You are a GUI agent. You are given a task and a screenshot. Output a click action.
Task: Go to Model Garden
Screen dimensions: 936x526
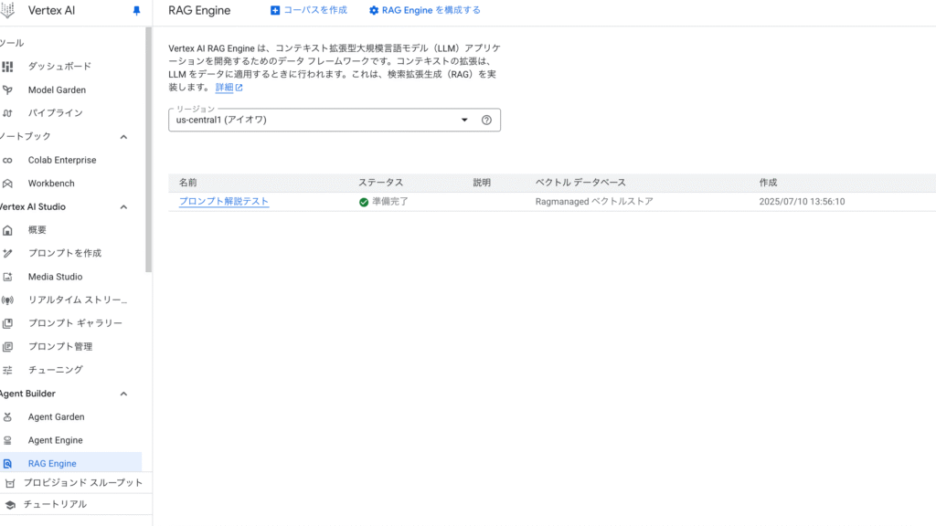click(x=57, y=90)
